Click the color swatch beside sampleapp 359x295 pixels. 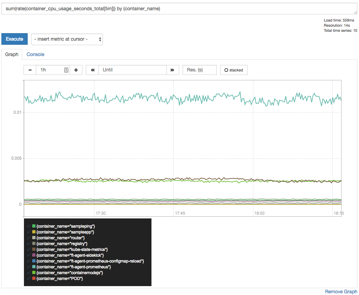point(33,232)
